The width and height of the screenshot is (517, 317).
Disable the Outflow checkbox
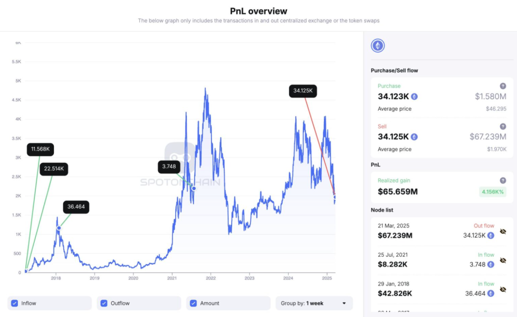tap(104, 303)
